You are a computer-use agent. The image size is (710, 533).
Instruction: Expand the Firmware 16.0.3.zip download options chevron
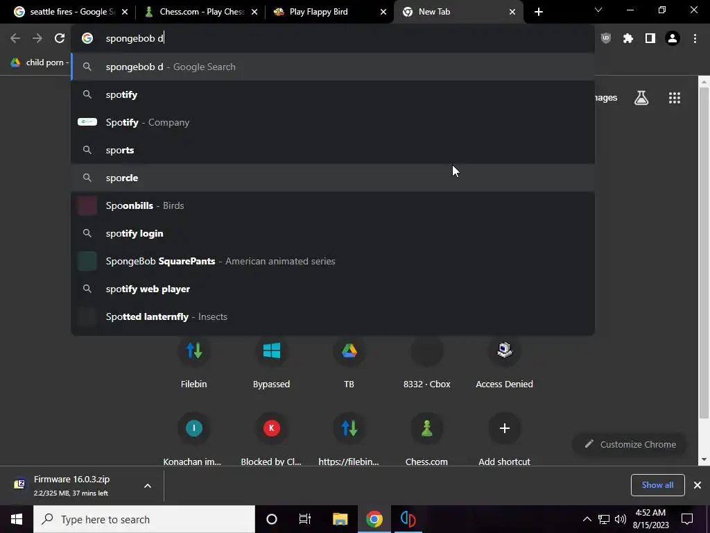click(x=148, y=486)
